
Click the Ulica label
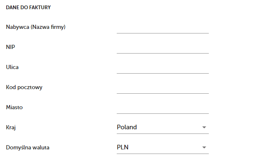pos(12,67)
